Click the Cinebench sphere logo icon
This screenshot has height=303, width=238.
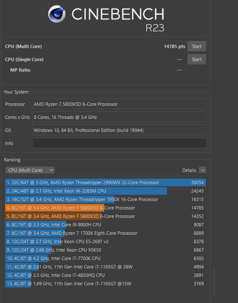(x=57, y=14)
